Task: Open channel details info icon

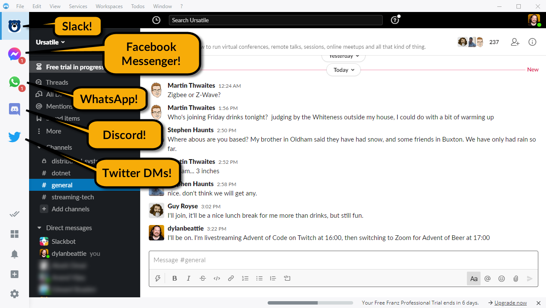Action: (x=532, y=42)
